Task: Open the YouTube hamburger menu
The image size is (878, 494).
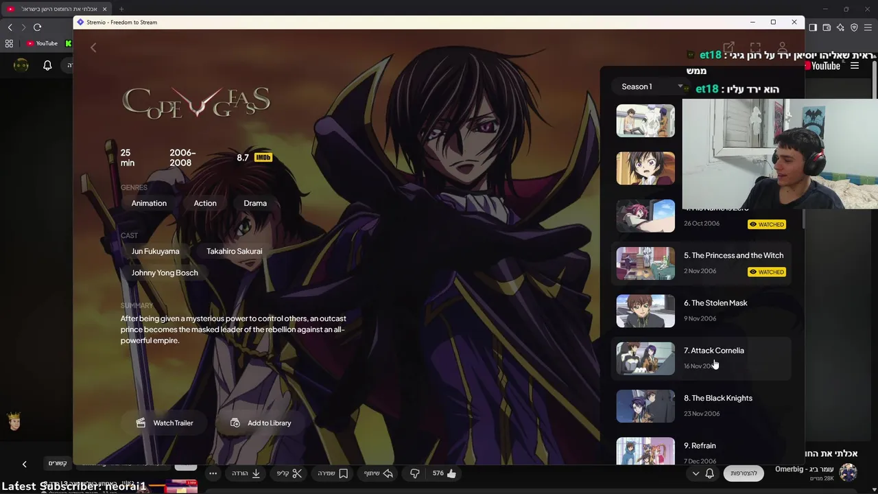Action: (x=855, y=66)
